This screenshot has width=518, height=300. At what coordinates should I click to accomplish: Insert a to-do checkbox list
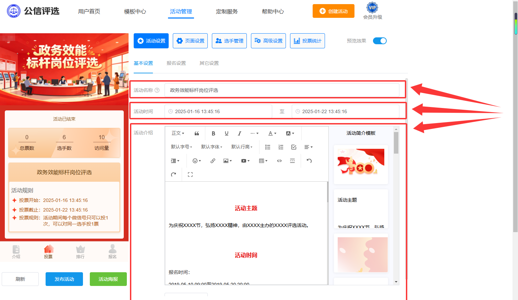pos(294,147)
